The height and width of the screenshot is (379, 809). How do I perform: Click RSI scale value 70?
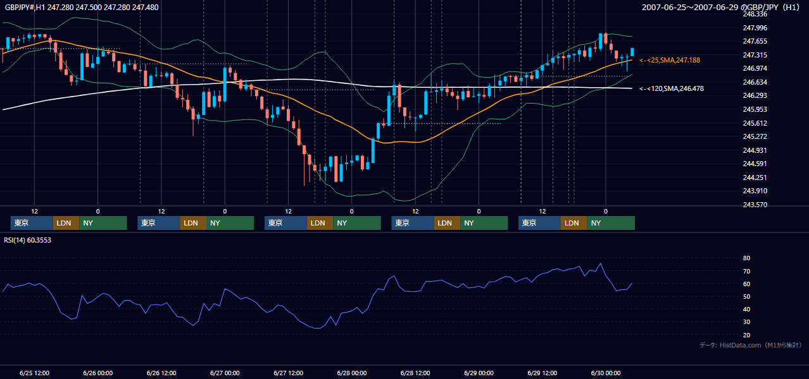click(x=746, y=271)
